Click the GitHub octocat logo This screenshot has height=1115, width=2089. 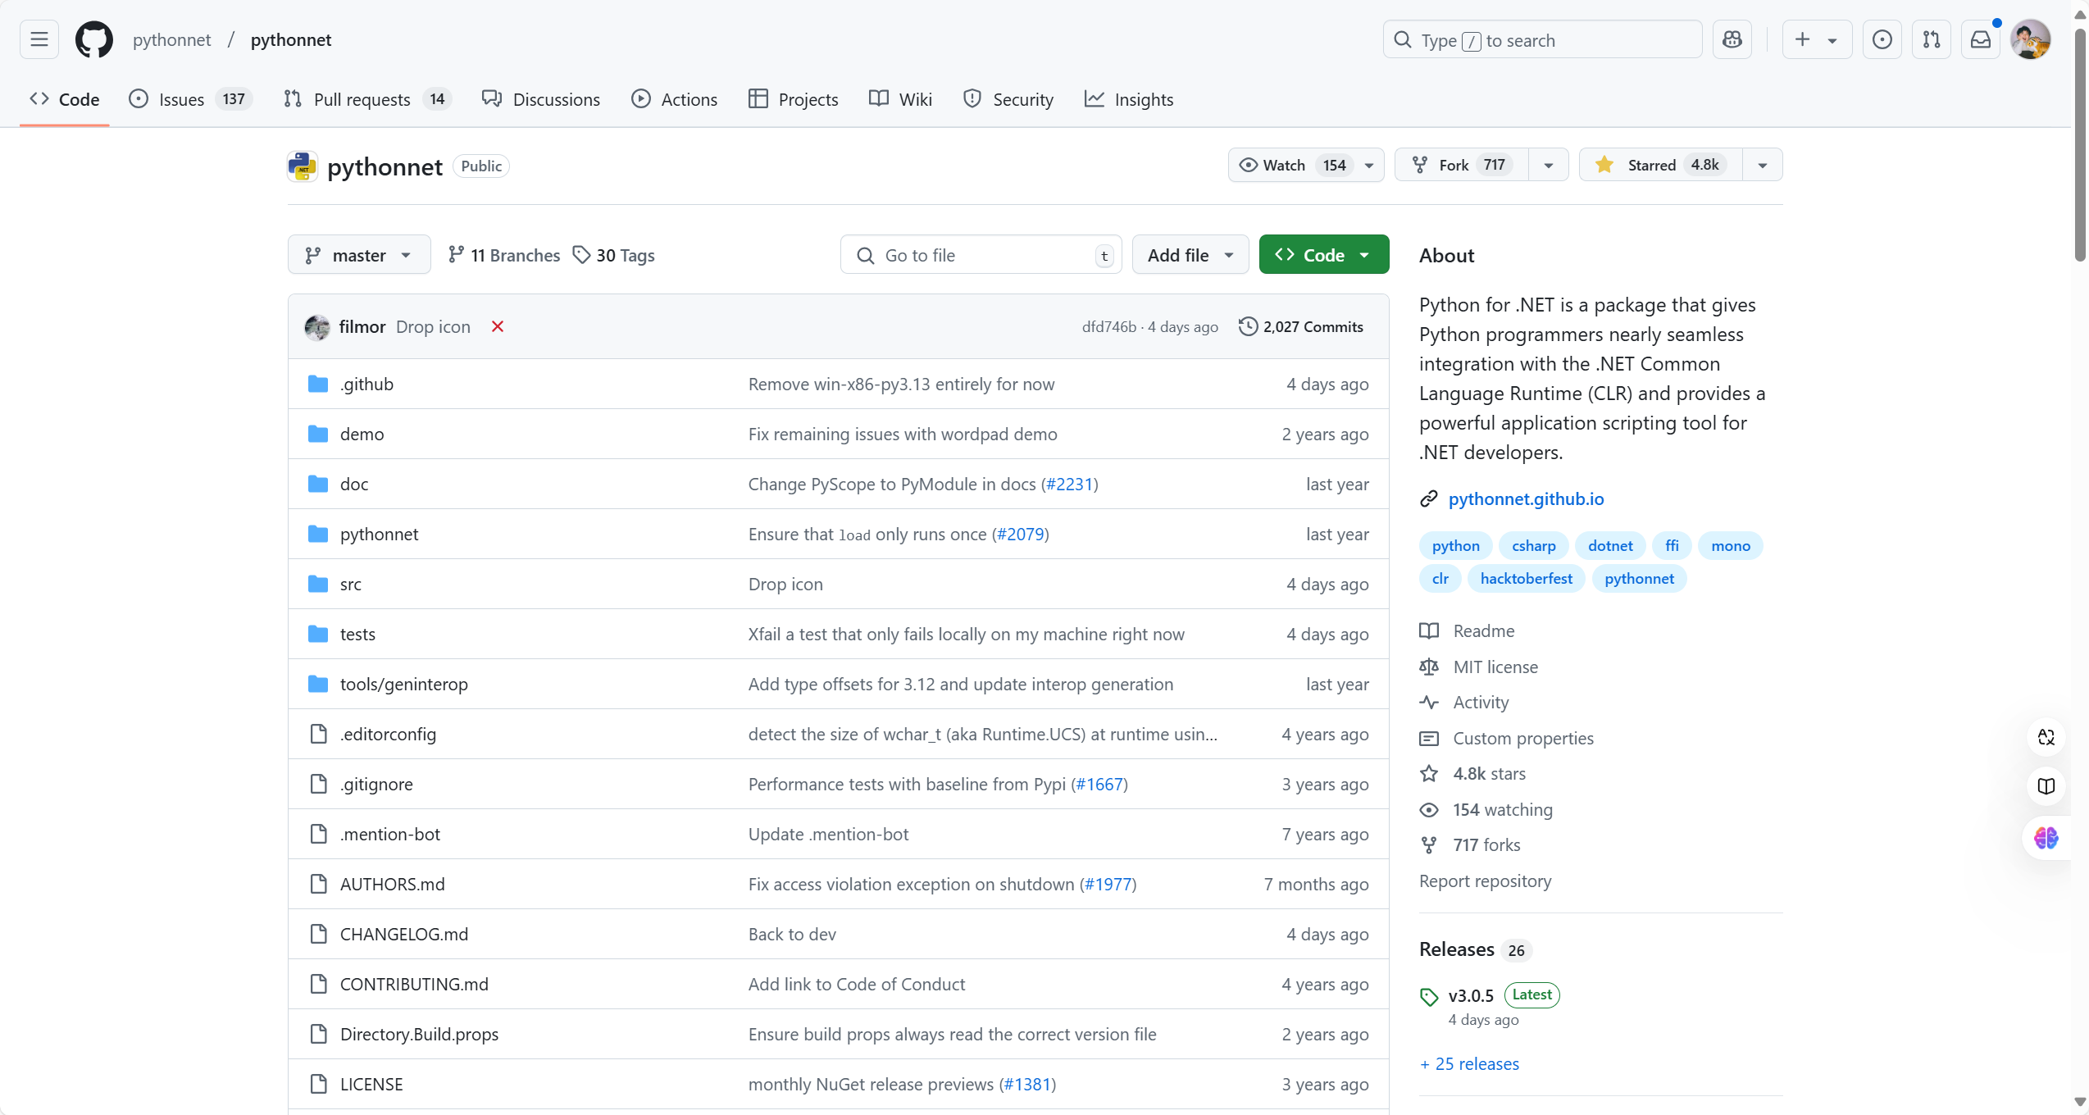pos(93,39)
